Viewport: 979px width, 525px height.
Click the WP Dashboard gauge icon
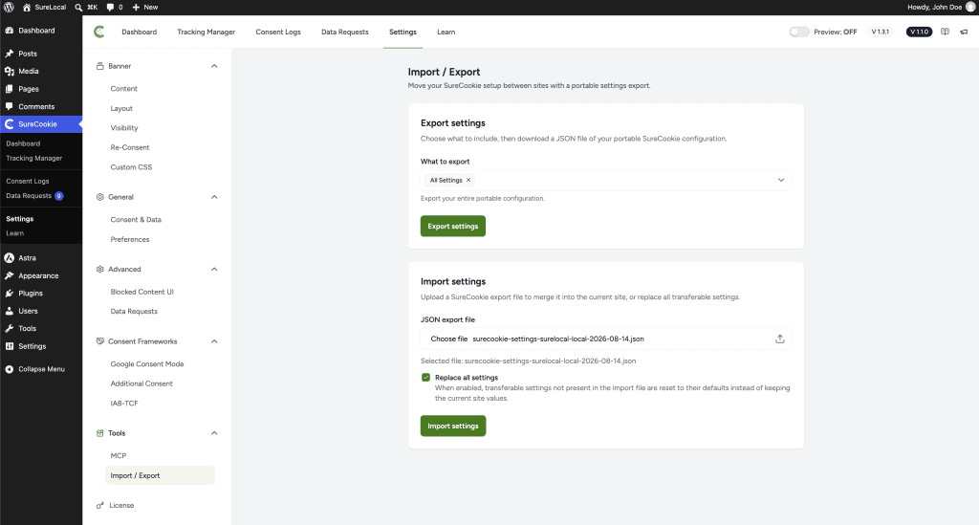10,31
